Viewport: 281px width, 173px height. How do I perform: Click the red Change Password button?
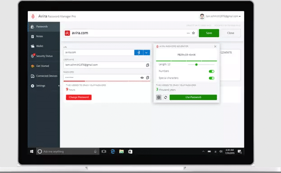[x=79, y=97]
